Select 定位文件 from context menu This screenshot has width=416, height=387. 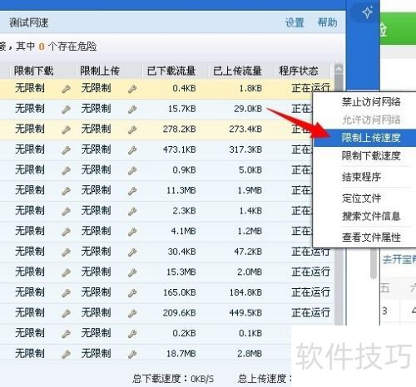pyautogui.click(x=361, y=198)
